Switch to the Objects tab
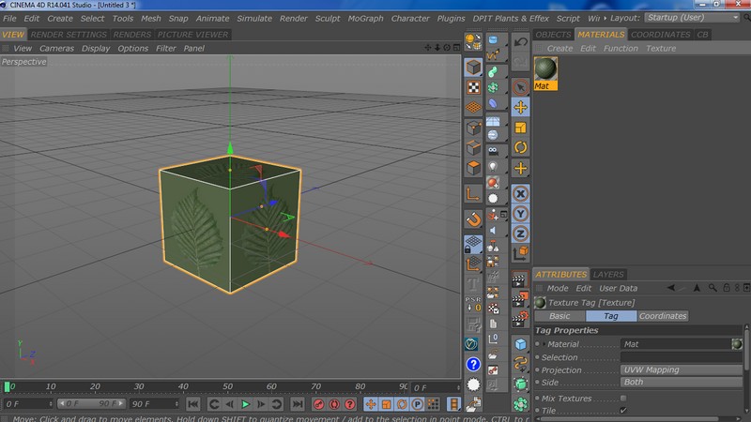The height and width of the screenshot is (422, 751). 553,35
